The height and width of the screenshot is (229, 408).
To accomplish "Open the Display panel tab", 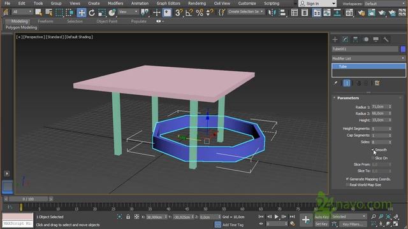I will (x=375, y=39).
